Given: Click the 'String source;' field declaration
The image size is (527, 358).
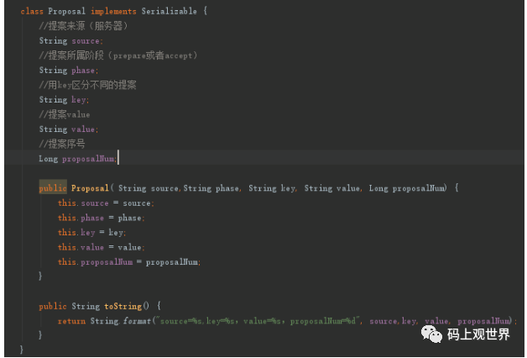Looking at the screenshot, I should pos(70,40).
